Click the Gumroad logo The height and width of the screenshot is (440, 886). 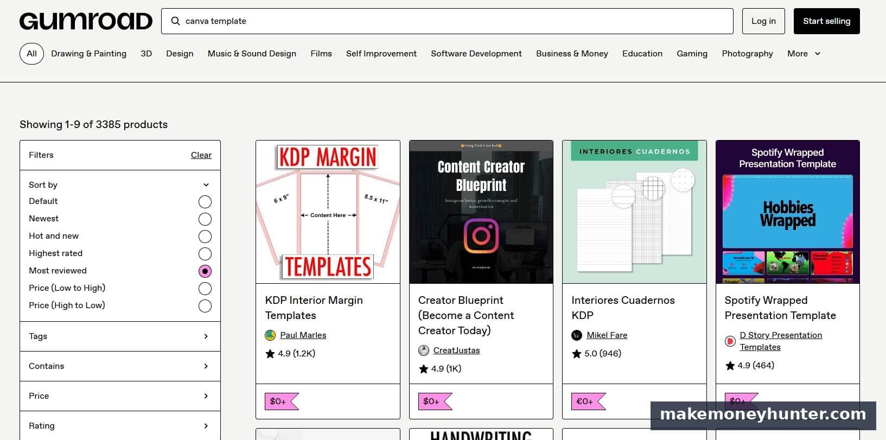coord(86,21)
